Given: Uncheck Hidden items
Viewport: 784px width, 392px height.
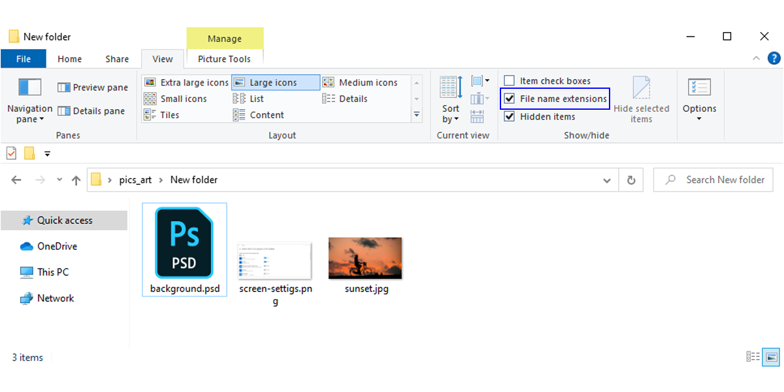Looking at the screenshot, I should pyautogui.click(x=540, y=116).
